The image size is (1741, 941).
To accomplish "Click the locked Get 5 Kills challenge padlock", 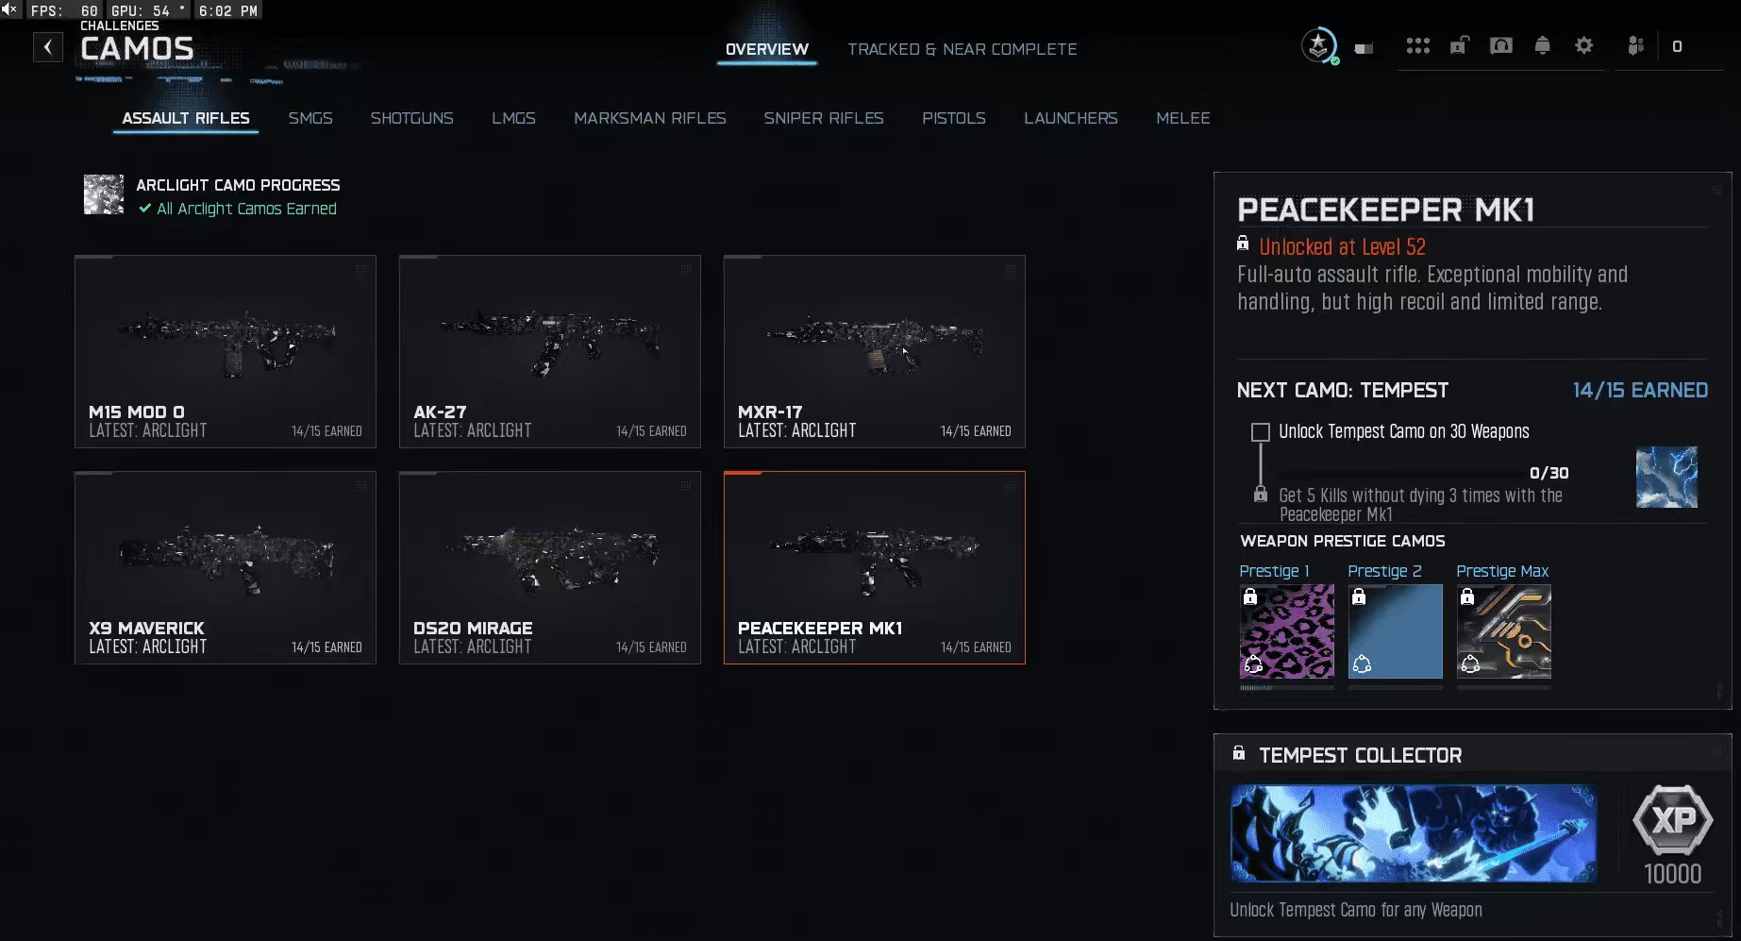I will click(x=1260, y=495).
